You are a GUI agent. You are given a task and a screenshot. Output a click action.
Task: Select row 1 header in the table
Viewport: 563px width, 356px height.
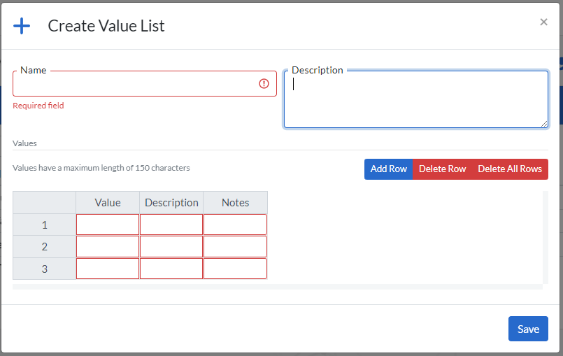coord(44,225)
